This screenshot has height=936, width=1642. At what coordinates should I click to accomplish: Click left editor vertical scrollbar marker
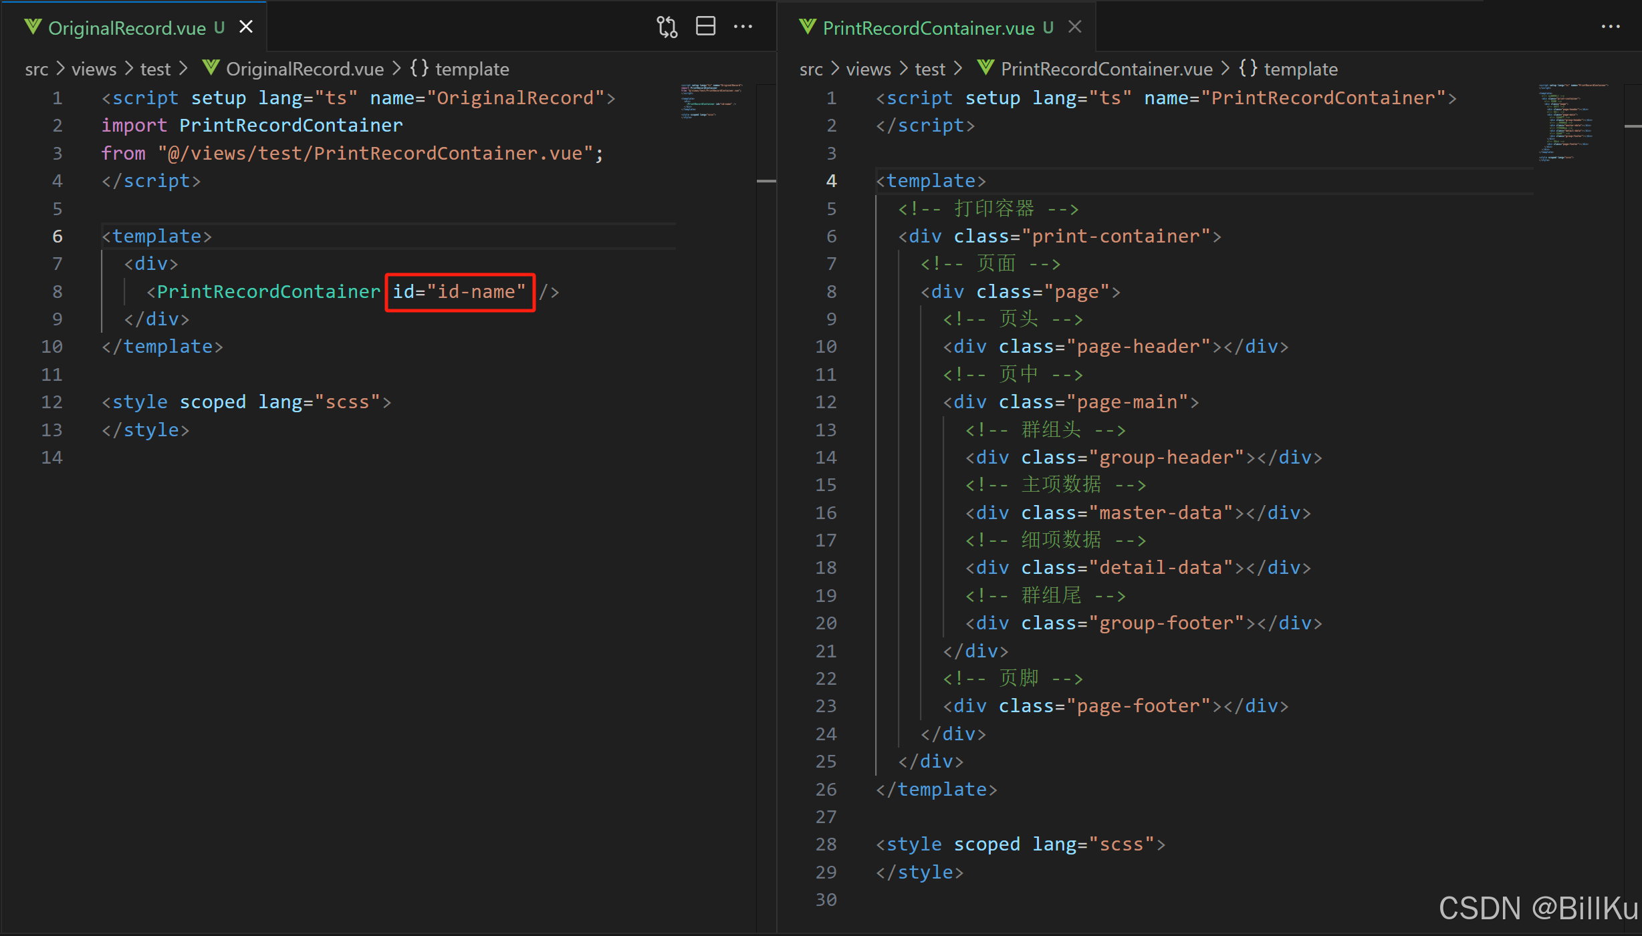coord(766,181)
